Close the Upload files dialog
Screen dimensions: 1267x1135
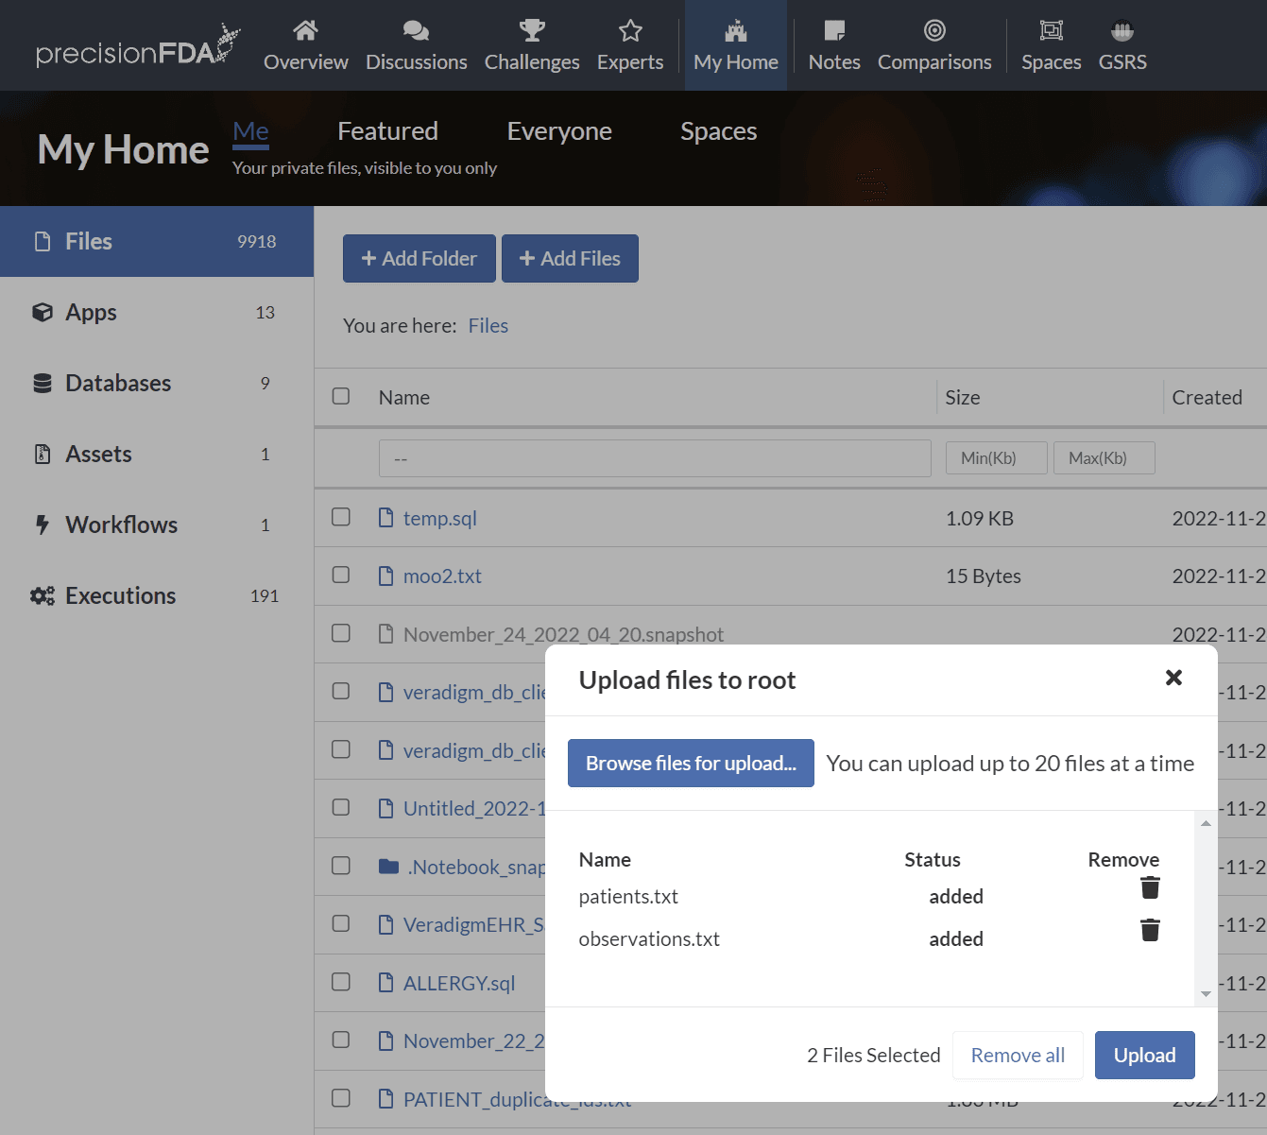[x=1173, y=678]
